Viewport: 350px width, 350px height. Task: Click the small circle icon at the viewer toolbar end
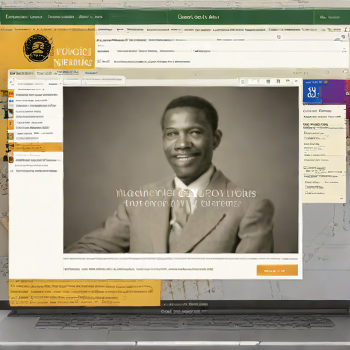point(296,81)
